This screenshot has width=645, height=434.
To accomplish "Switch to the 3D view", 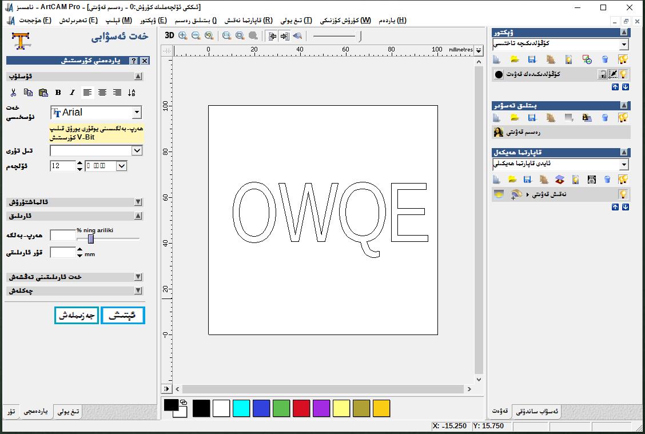I will (x=169, y=36).
